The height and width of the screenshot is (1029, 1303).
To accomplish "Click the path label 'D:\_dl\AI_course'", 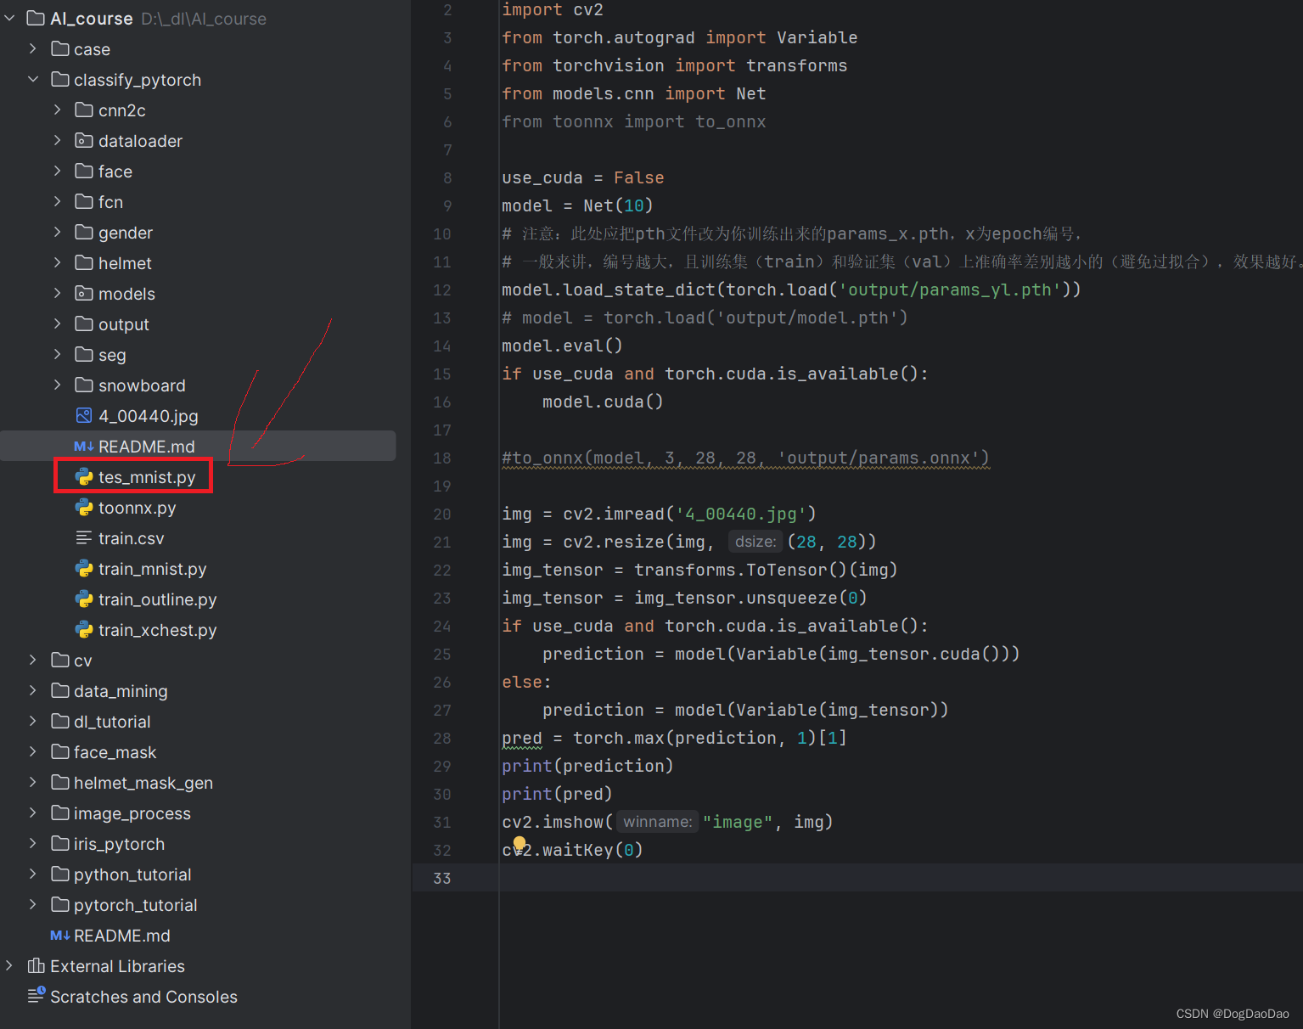I will 204,19.
